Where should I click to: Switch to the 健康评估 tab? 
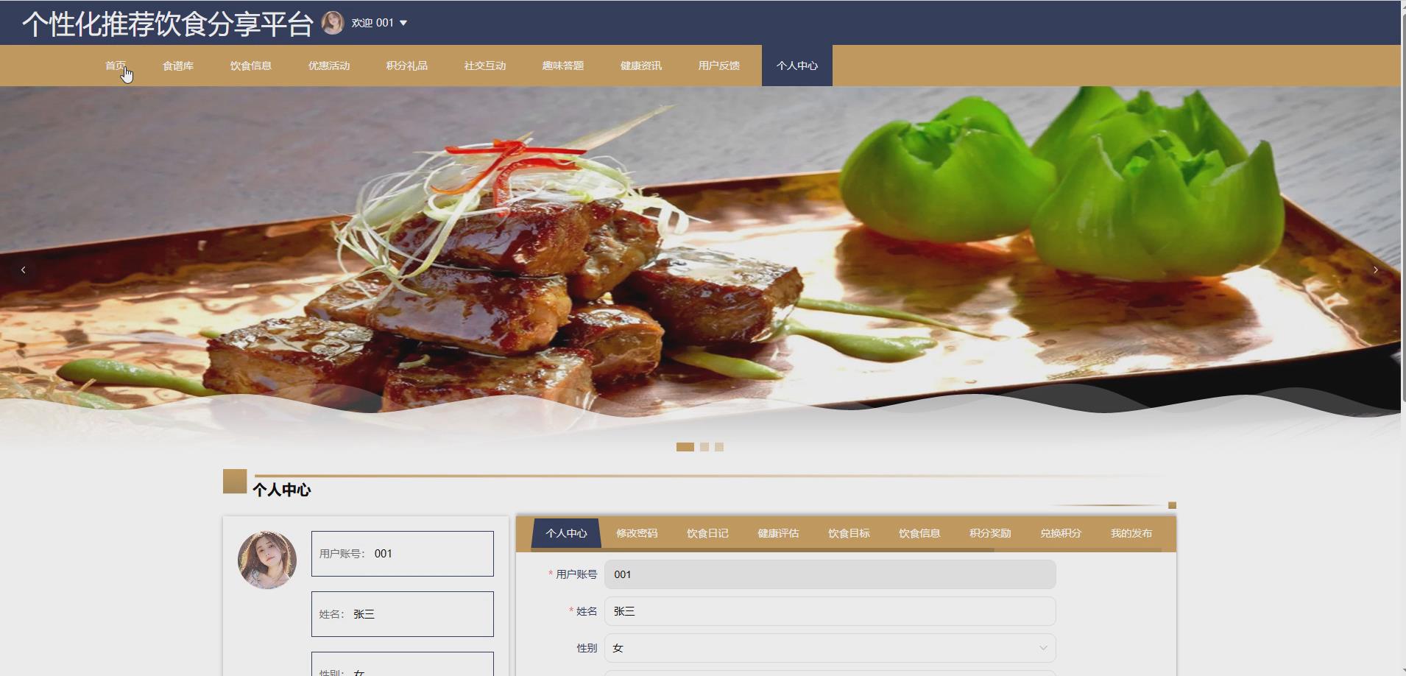pyautogui.click(x=778, y=533)
